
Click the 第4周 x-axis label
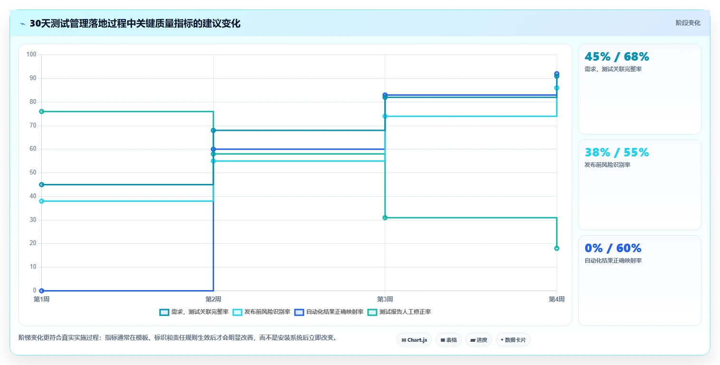tap(556, 299)
